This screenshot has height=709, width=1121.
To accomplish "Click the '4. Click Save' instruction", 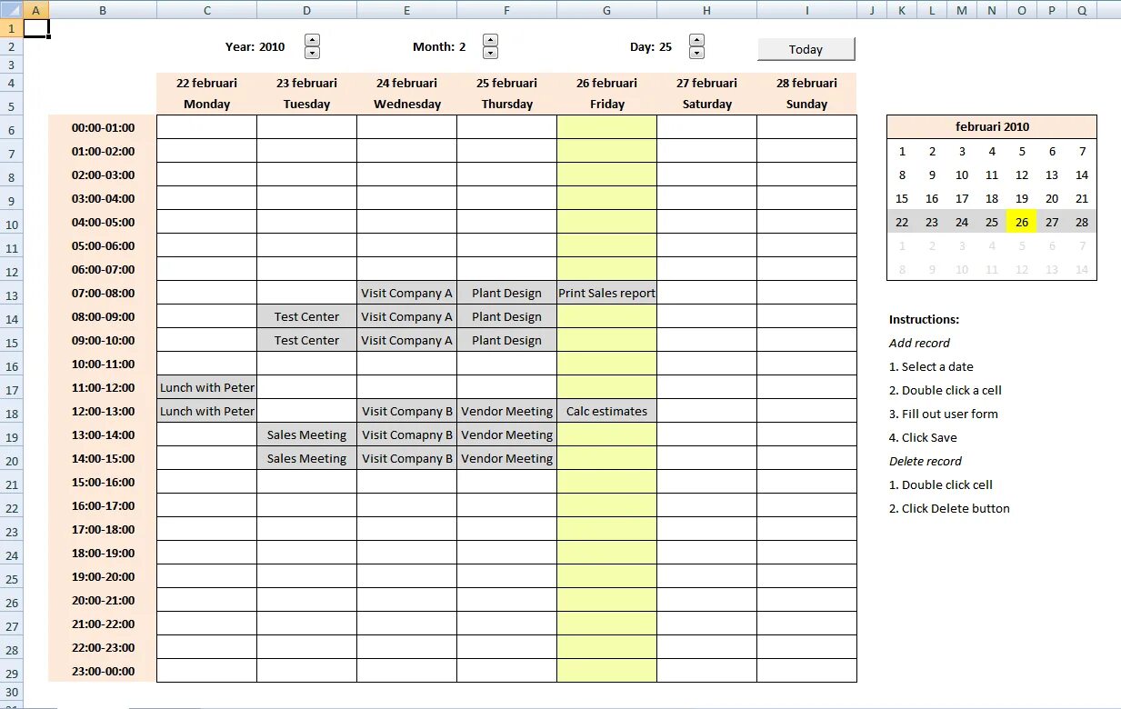I will click(x=923, y=437).
